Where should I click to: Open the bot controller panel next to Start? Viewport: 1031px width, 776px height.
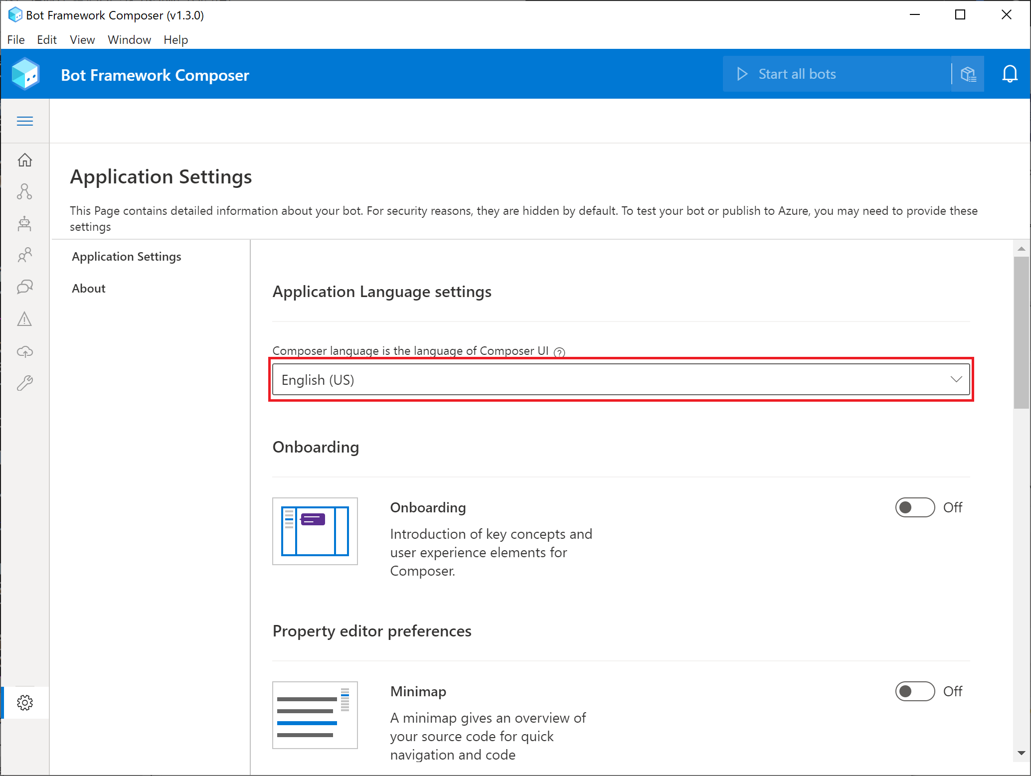(967, 74)
